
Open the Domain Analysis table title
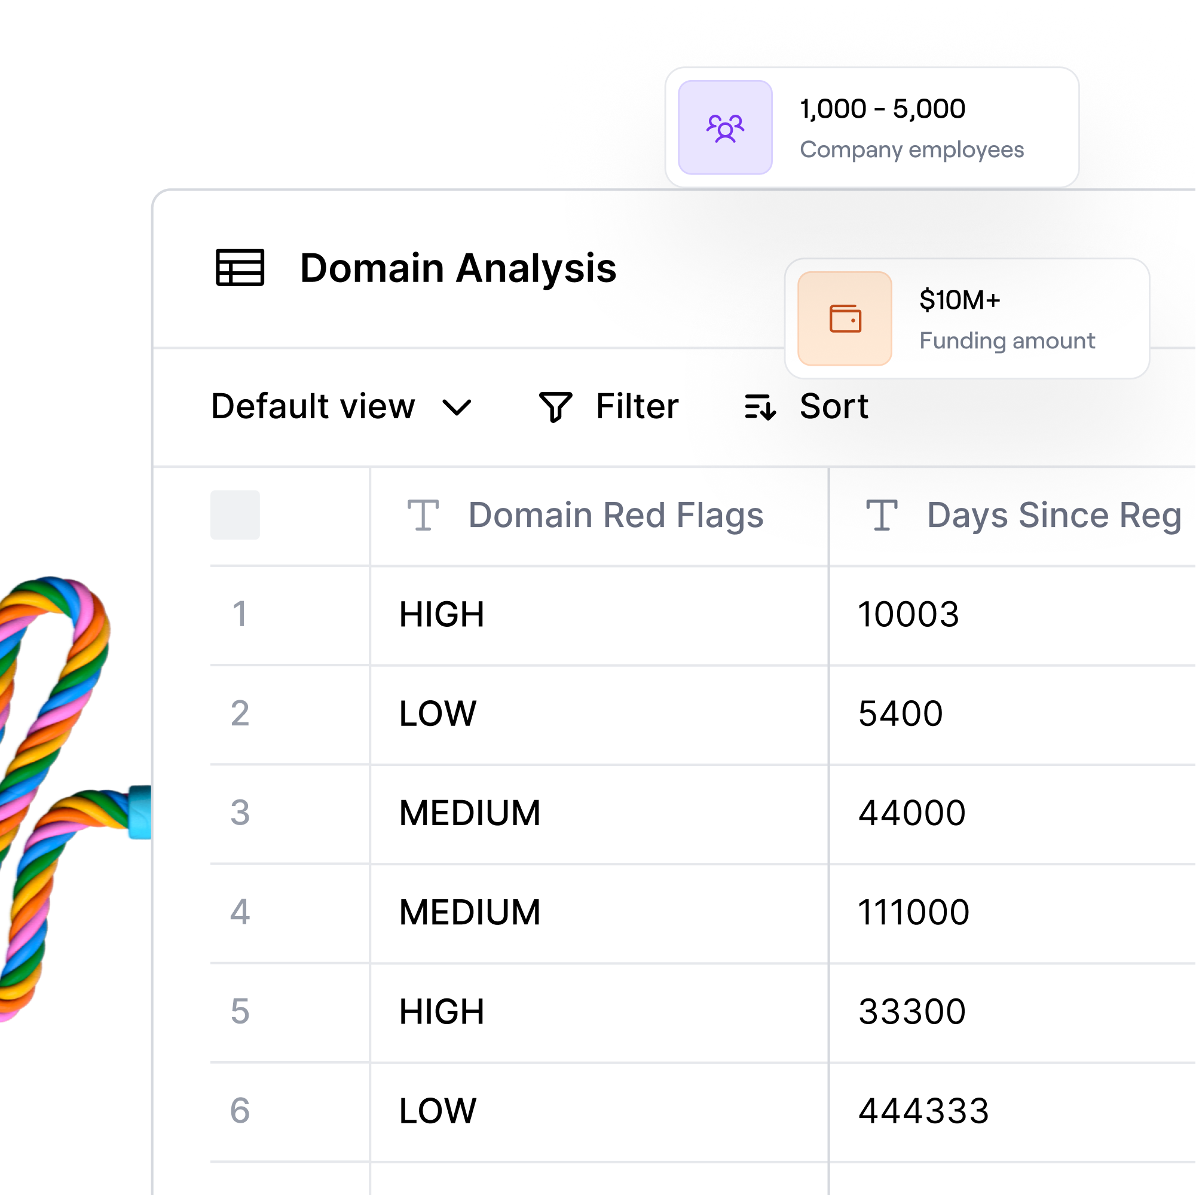(458, 268)
